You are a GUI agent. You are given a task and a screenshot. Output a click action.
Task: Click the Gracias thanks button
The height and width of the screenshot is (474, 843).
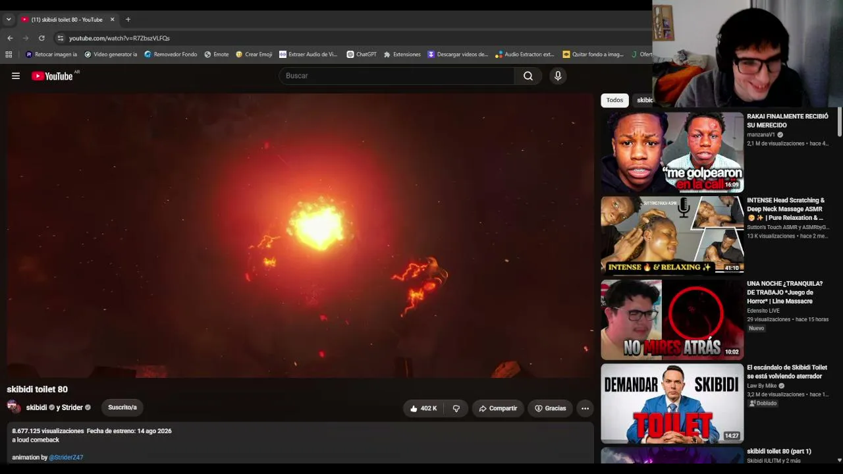(550, 408)
